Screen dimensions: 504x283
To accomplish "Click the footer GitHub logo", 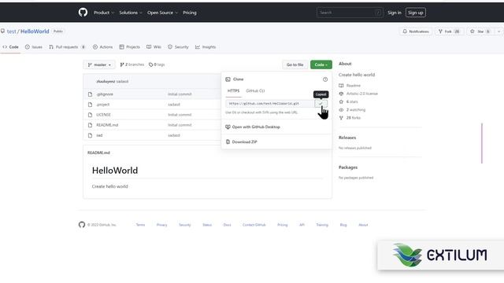I will (x=82, y=225).
